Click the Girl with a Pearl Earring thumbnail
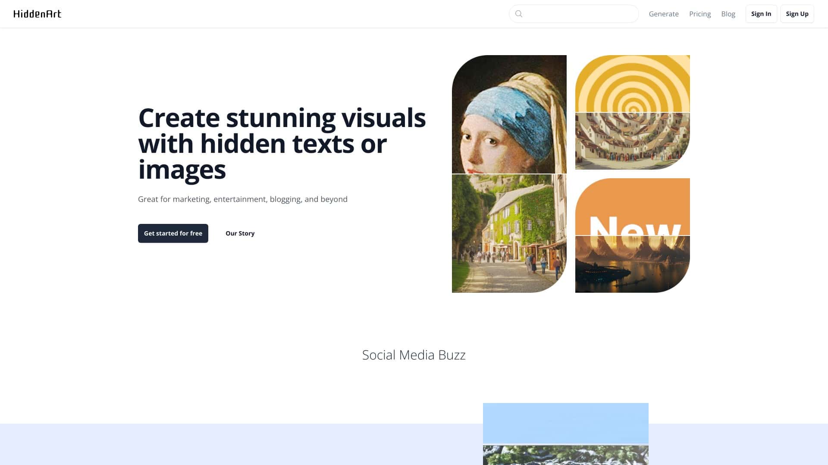 509,114
